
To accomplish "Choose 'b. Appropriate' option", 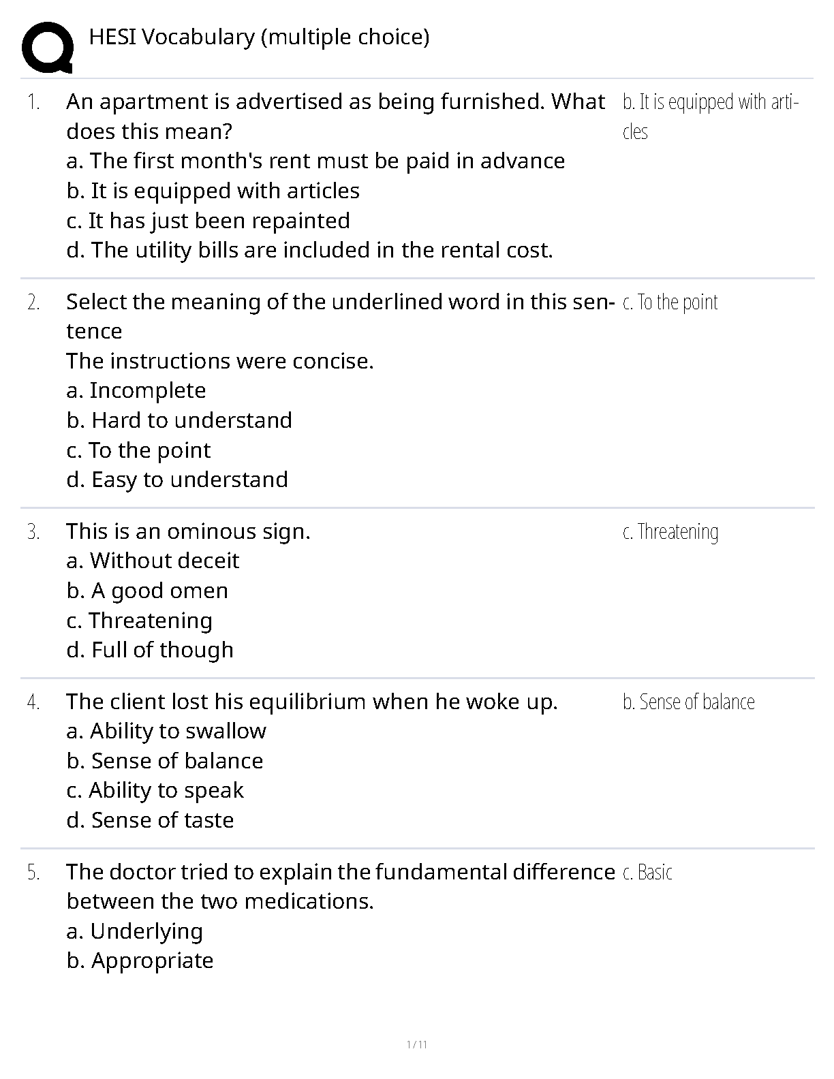I will tap(140, 960).
